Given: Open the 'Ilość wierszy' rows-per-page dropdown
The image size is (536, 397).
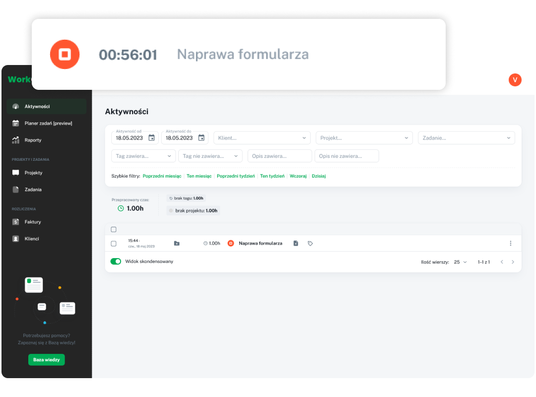Looking at the screenshot, I should pos(460,262).
